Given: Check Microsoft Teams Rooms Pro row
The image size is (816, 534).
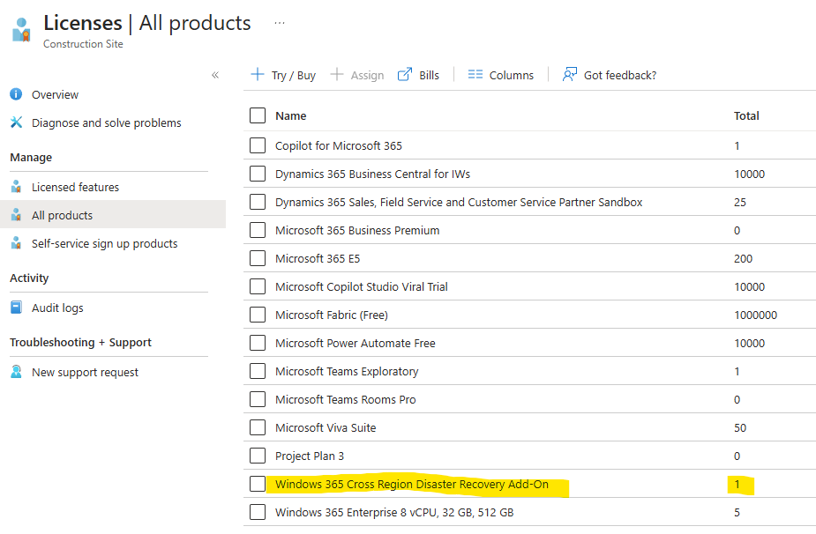Looking at the screenshot, I should pos(258,399).
